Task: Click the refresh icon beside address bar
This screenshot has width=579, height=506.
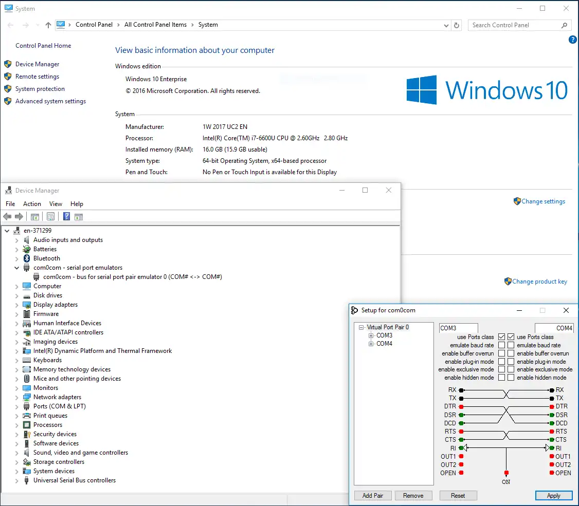Action: tap(457, 25)
